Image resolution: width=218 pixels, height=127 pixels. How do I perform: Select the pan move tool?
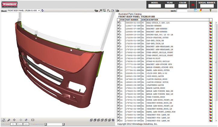pos(14,120)
